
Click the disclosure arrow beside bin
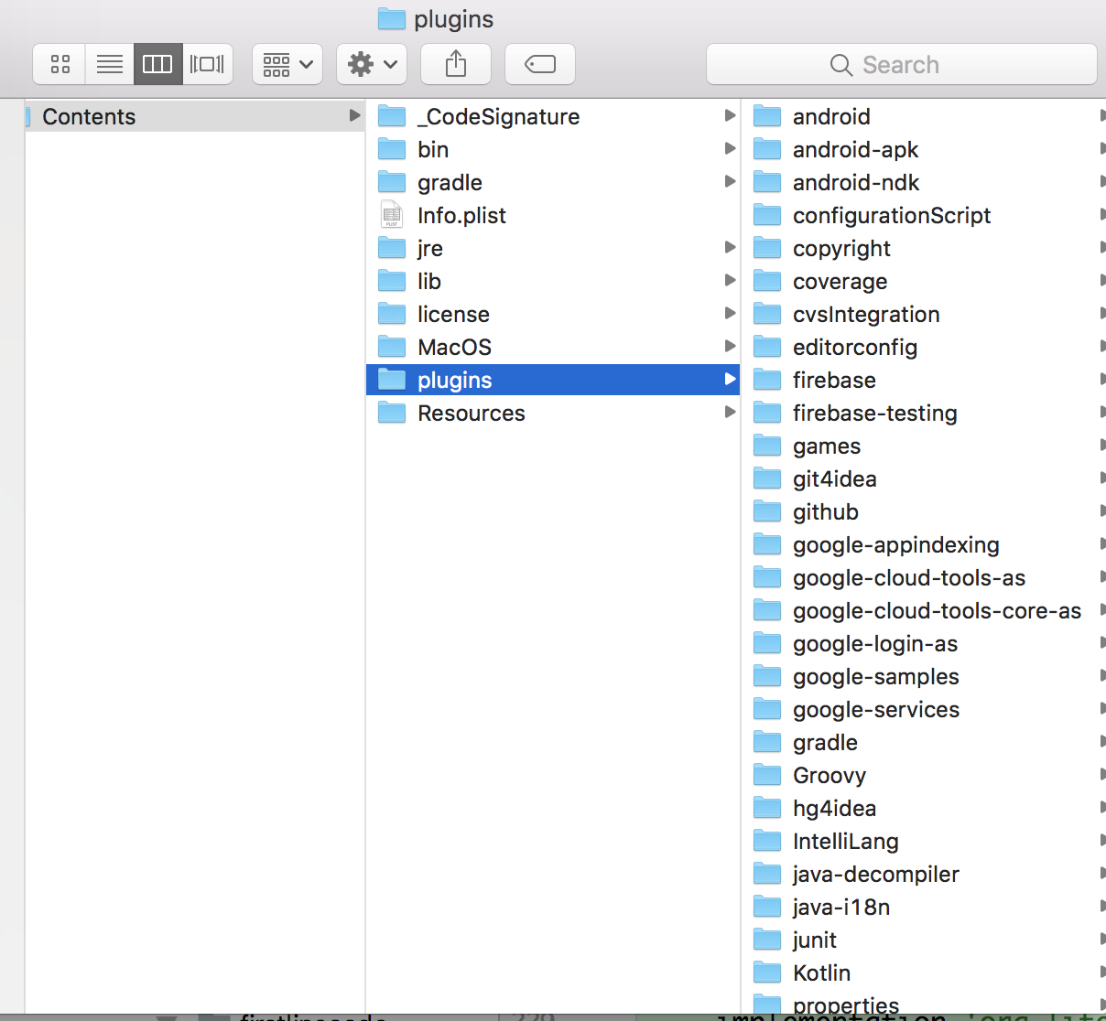[x=730, y=148]
